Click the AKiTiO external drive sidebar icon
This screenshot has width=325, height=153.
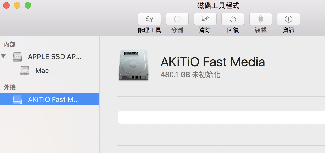(x=17, y=100)
